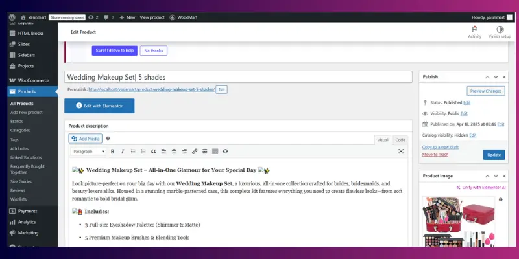This screenshot has height=259, width=519.
Task: Collapse the Publish panel
Action: [x=504, y=76]
